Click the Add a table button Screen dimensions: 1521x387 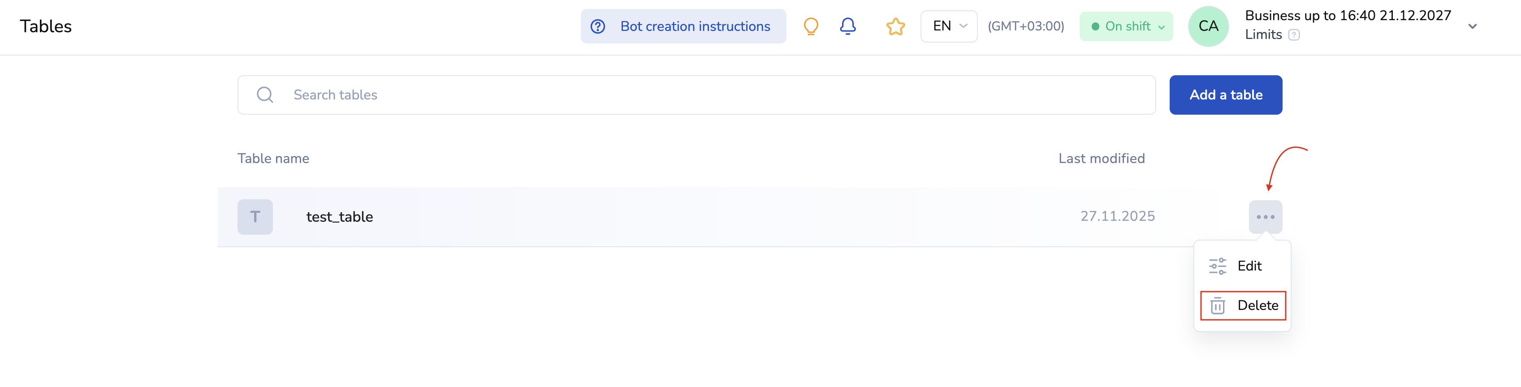[1225, 95]
